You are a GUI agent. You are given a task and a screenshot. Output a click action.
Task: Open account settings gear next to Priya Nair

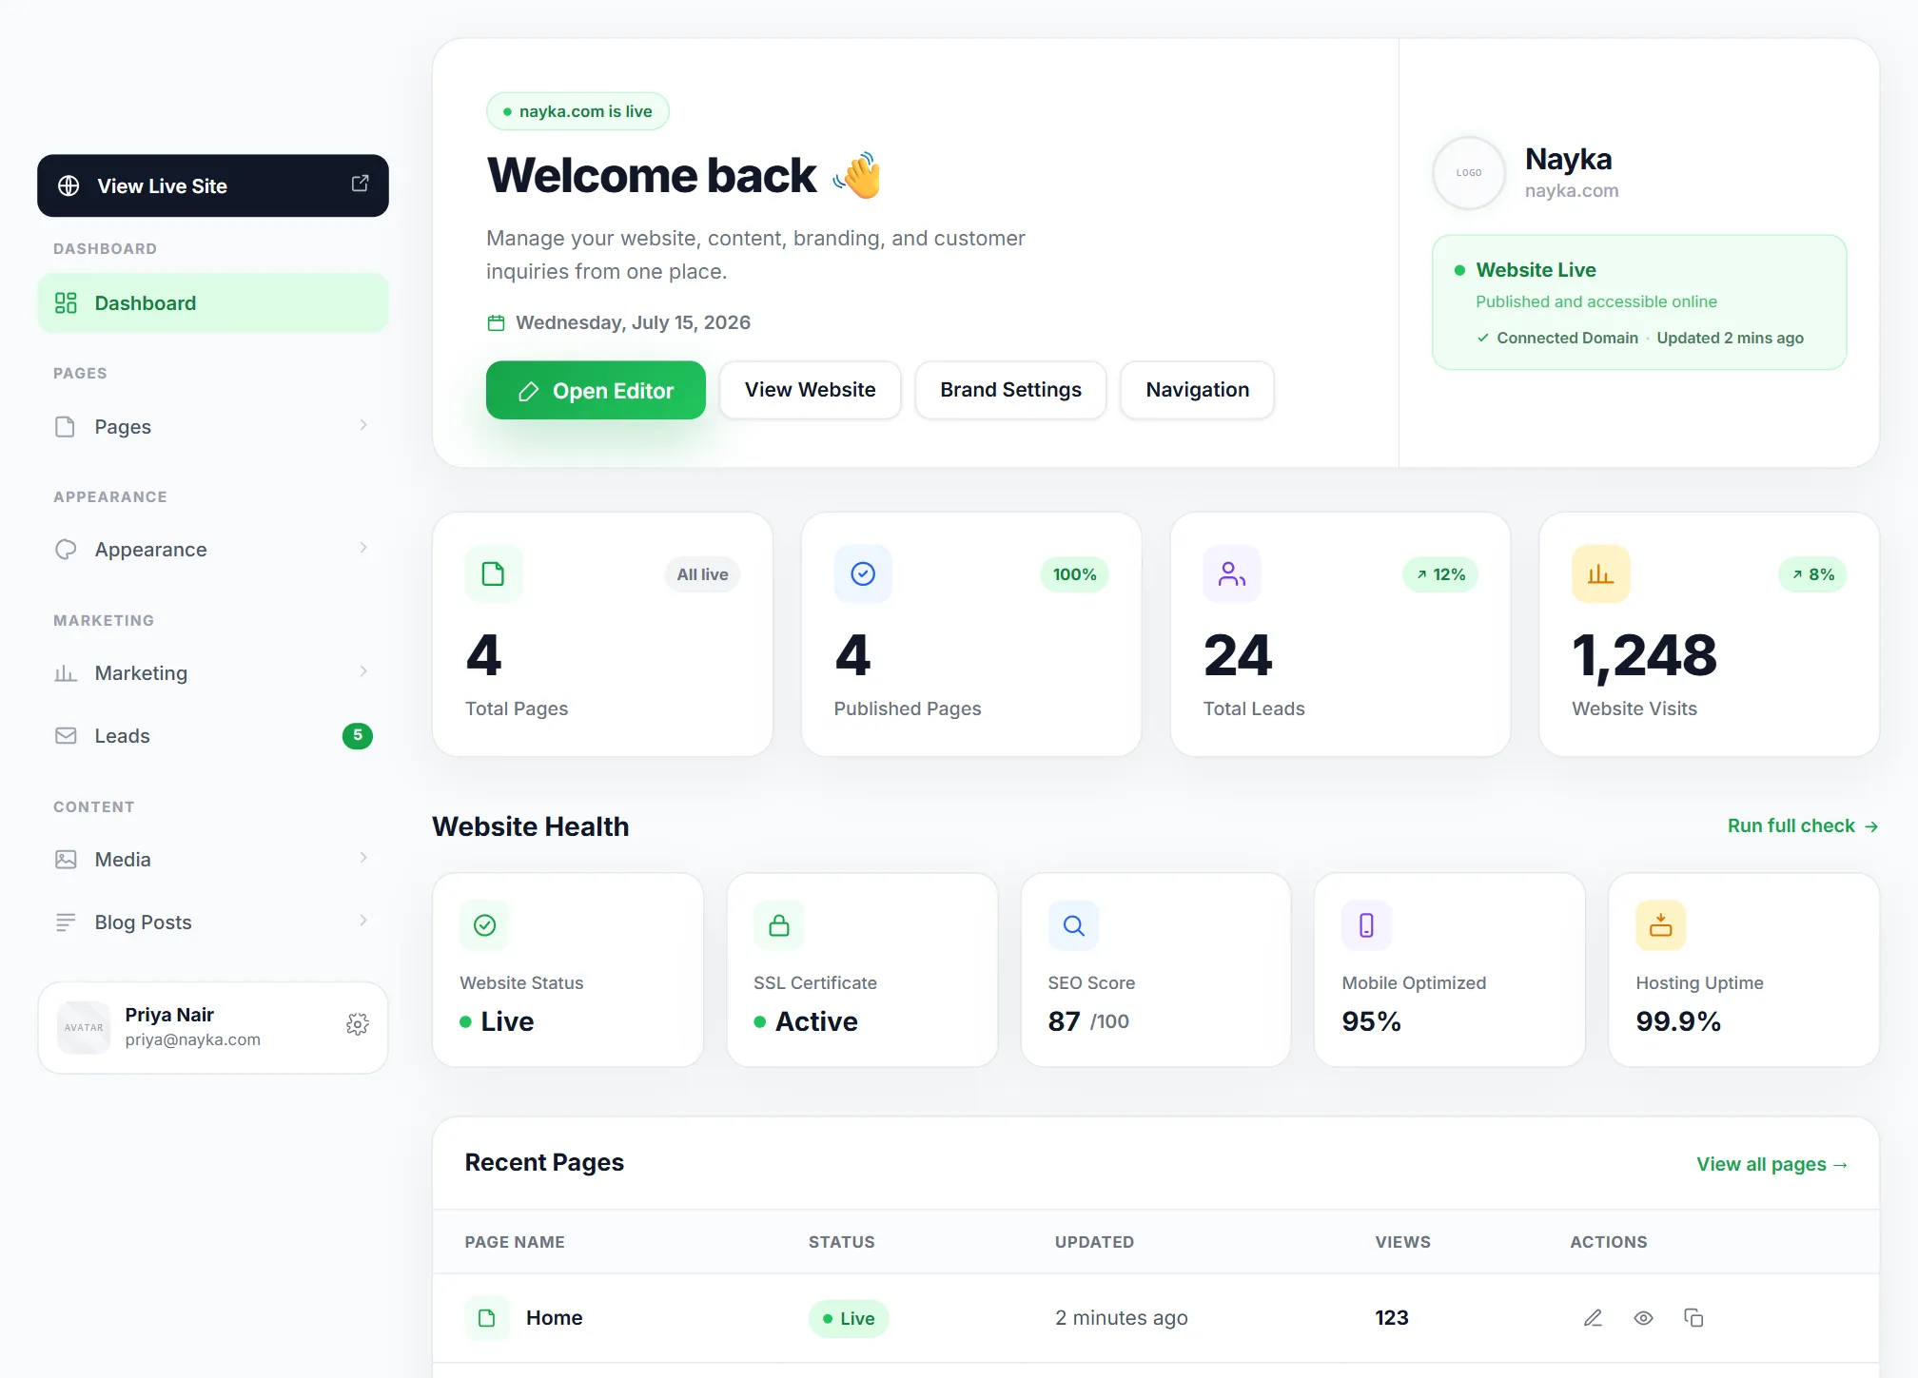pos(358,1024)
